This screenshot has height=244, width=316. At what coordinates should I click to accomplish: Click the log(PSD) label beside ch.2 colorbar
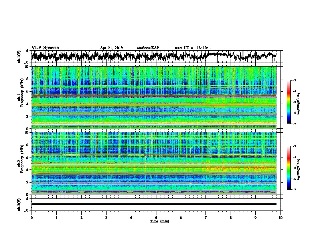(299, 169)
